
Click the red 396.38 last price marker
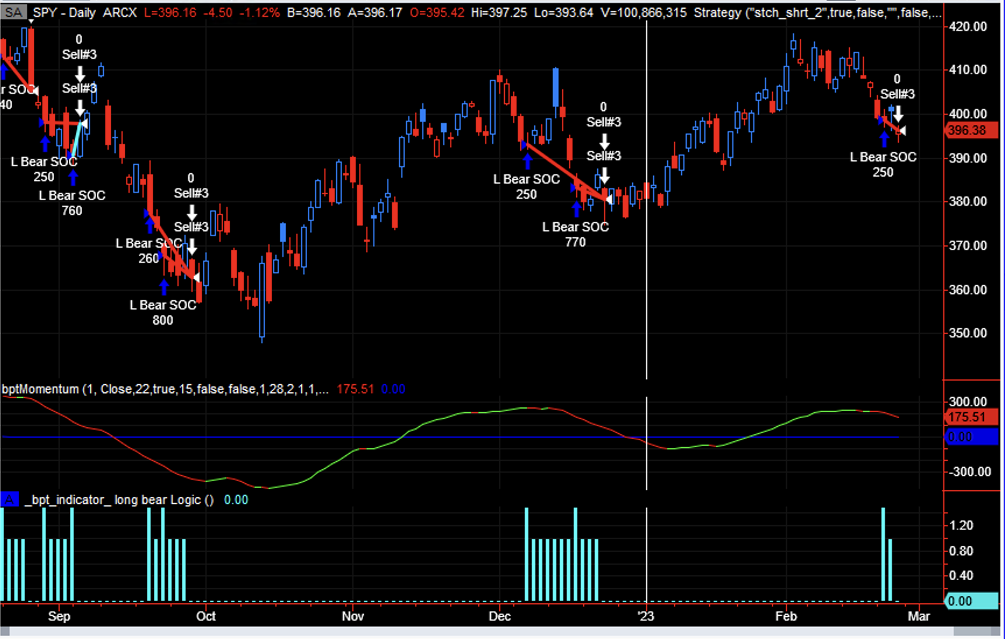coord(971,130)
